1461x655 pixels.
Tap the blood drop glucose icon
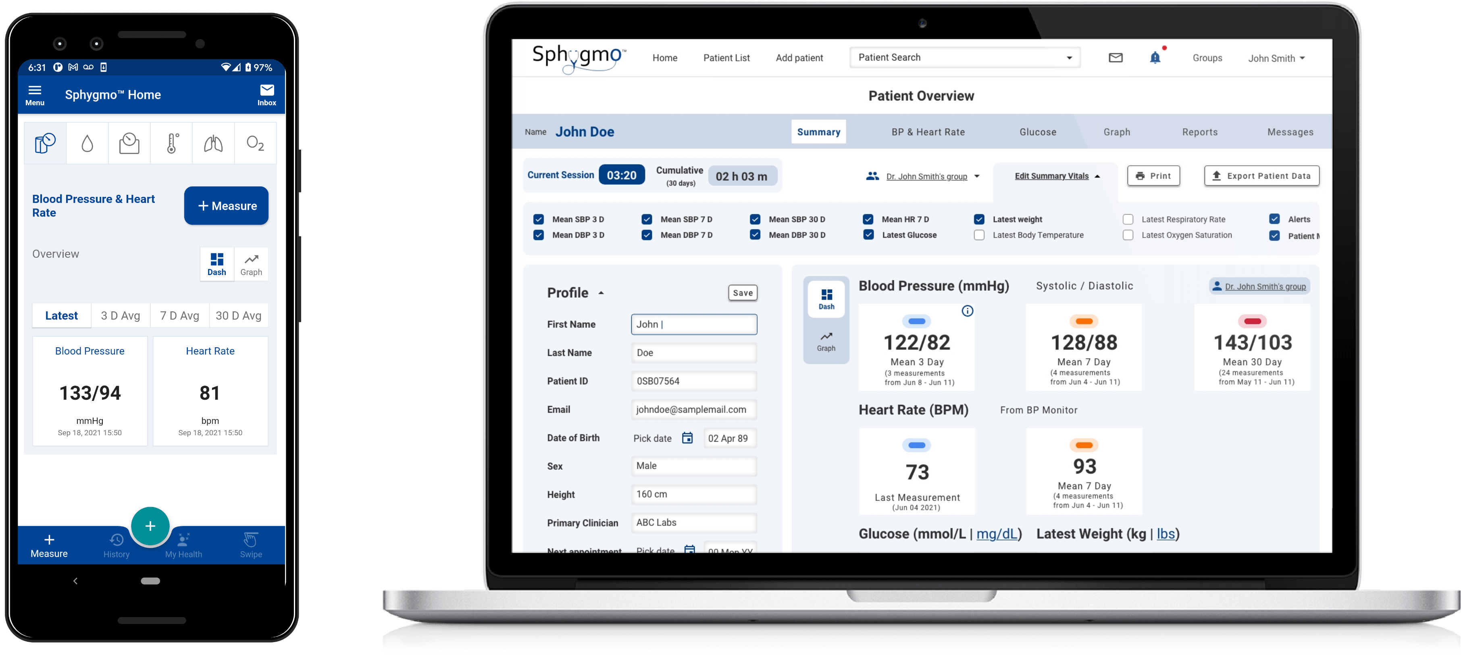[87, 144]
